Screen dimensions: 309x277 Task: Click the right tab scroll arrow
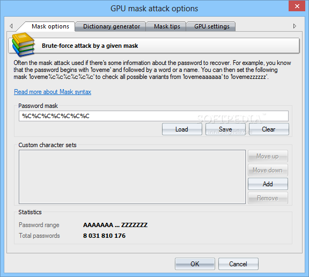click(x=295, y=26)
